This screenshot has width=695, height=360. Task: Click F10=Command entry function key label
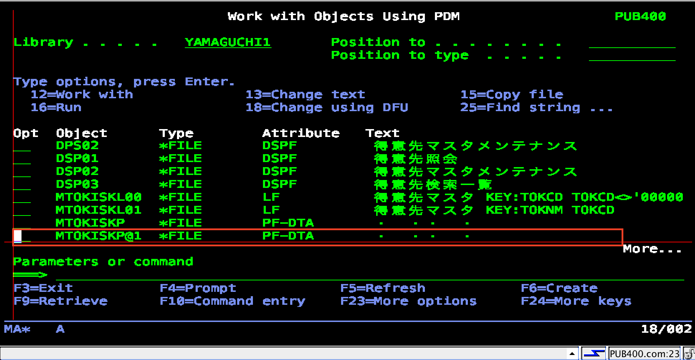click(232, 301)
